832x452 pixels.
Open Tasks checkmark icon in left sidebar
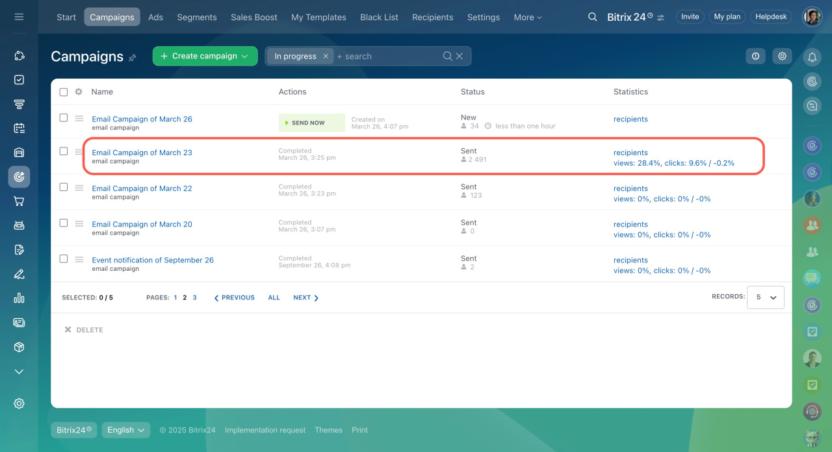pos(19,80)
